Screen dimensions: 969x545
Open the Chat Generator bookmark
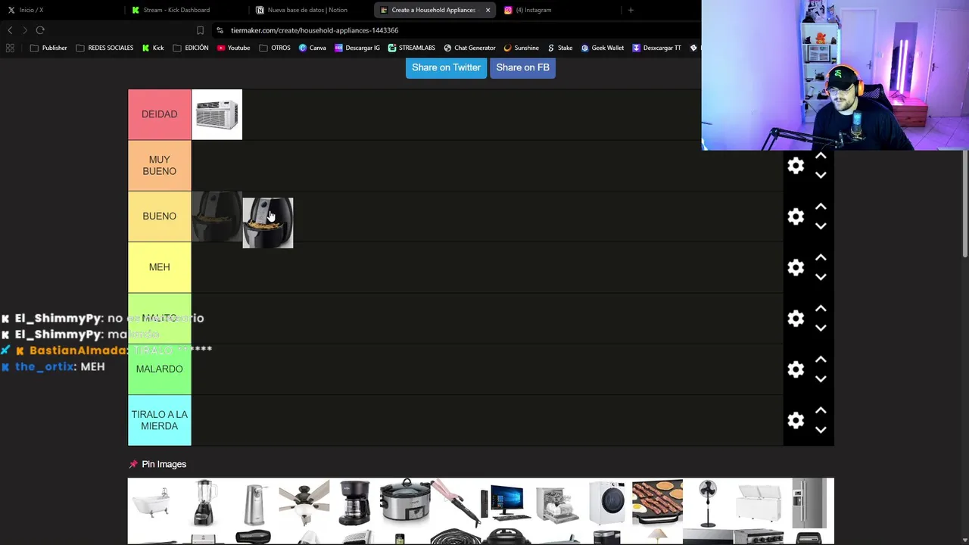(469, 48)
